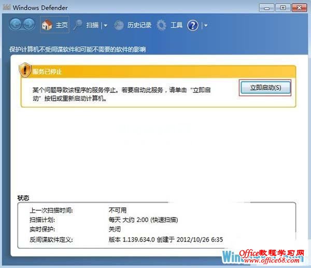Open help with the question mark icon

193,25
